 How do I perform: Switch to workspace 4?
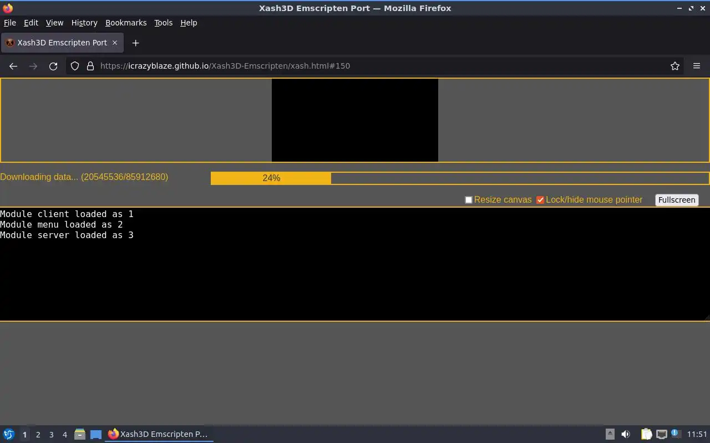coord(64,435)
